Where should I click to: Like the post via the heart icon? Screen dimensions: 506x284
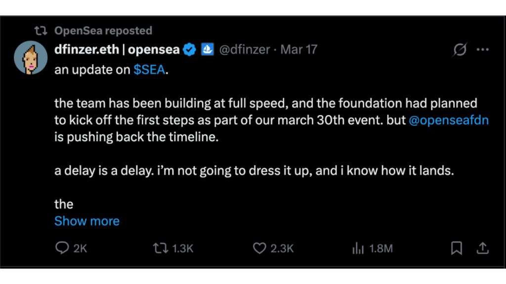point(259,248)
